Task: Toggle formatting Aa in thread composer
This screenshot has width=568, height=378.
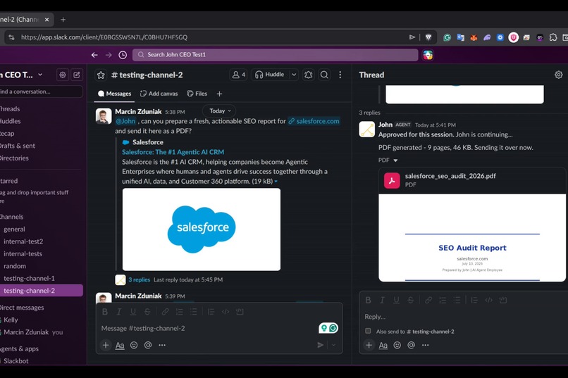Action: click(x=383, y=346)
